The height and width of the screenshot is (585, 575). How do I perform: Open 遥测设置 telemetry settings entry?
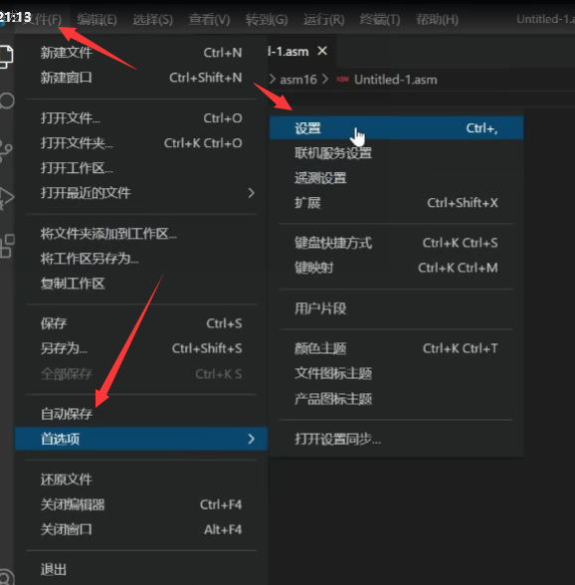click(x=396, y=178)
